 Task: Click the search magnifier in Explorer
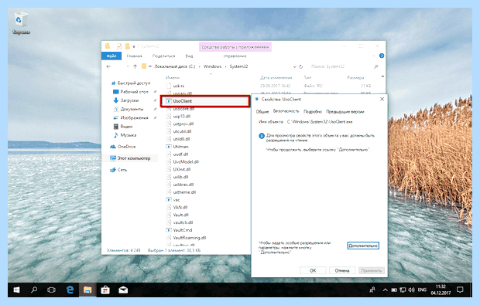[376, 66]
